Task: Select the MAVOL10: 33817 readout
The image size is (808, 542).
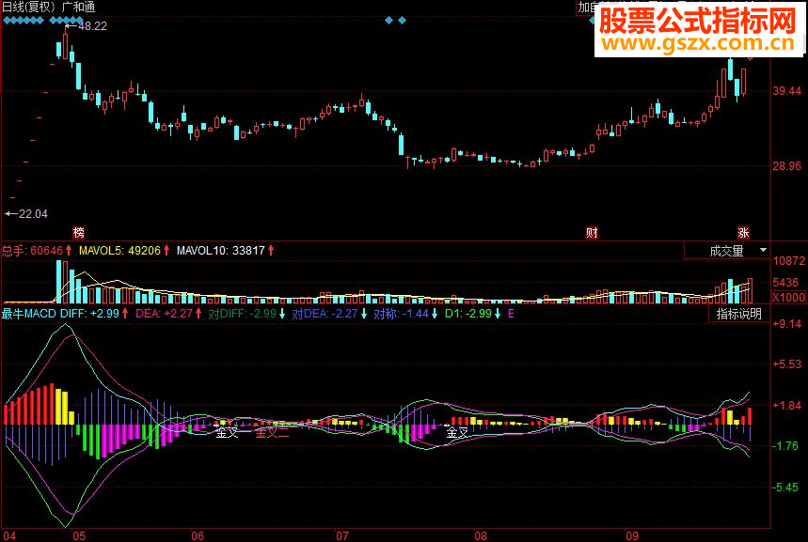Action: tap(220, 251)
